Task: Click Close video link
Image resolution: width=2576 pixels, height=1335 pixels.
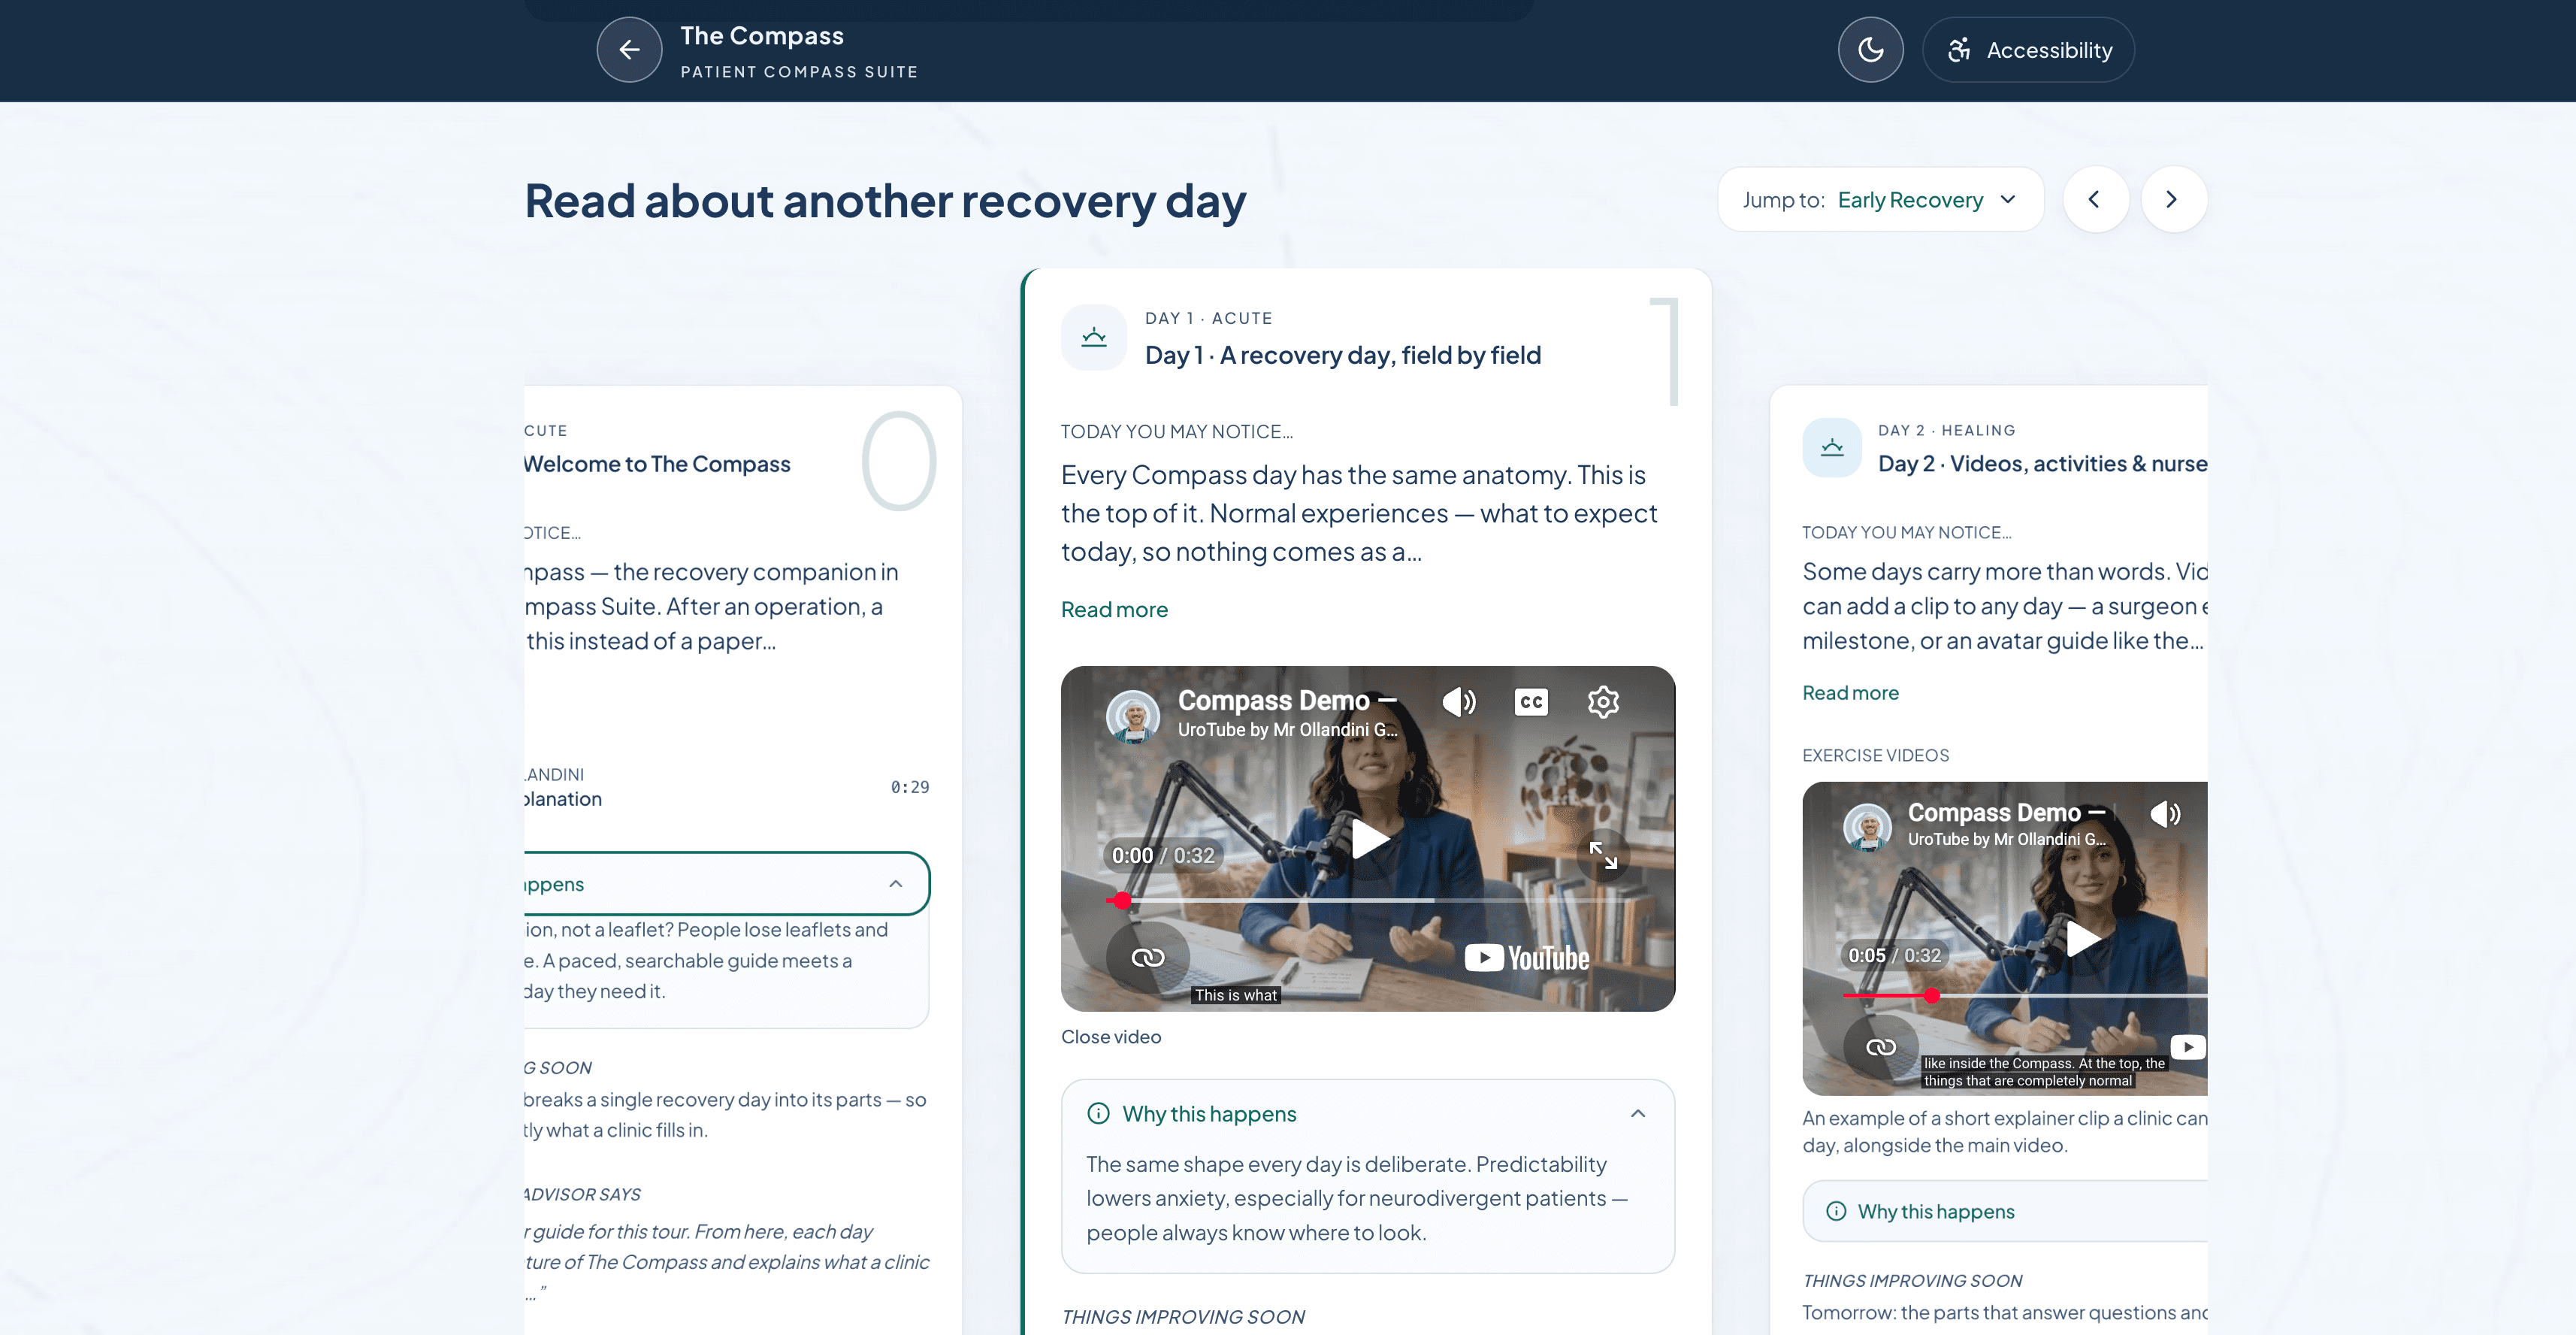Action: [1111, 1037]
